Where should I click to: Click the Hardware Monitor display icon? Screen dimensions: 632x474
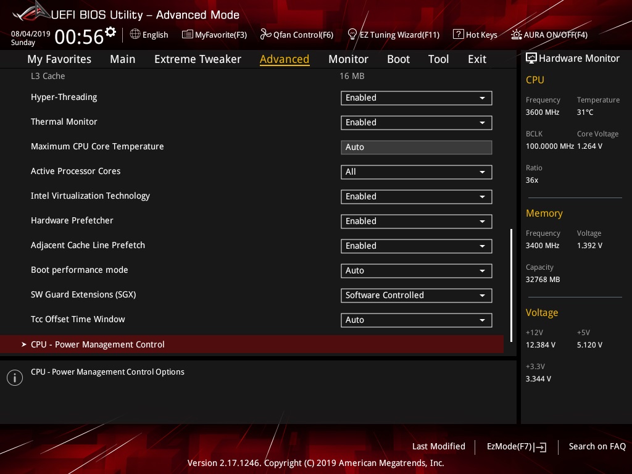coord(531,59)
